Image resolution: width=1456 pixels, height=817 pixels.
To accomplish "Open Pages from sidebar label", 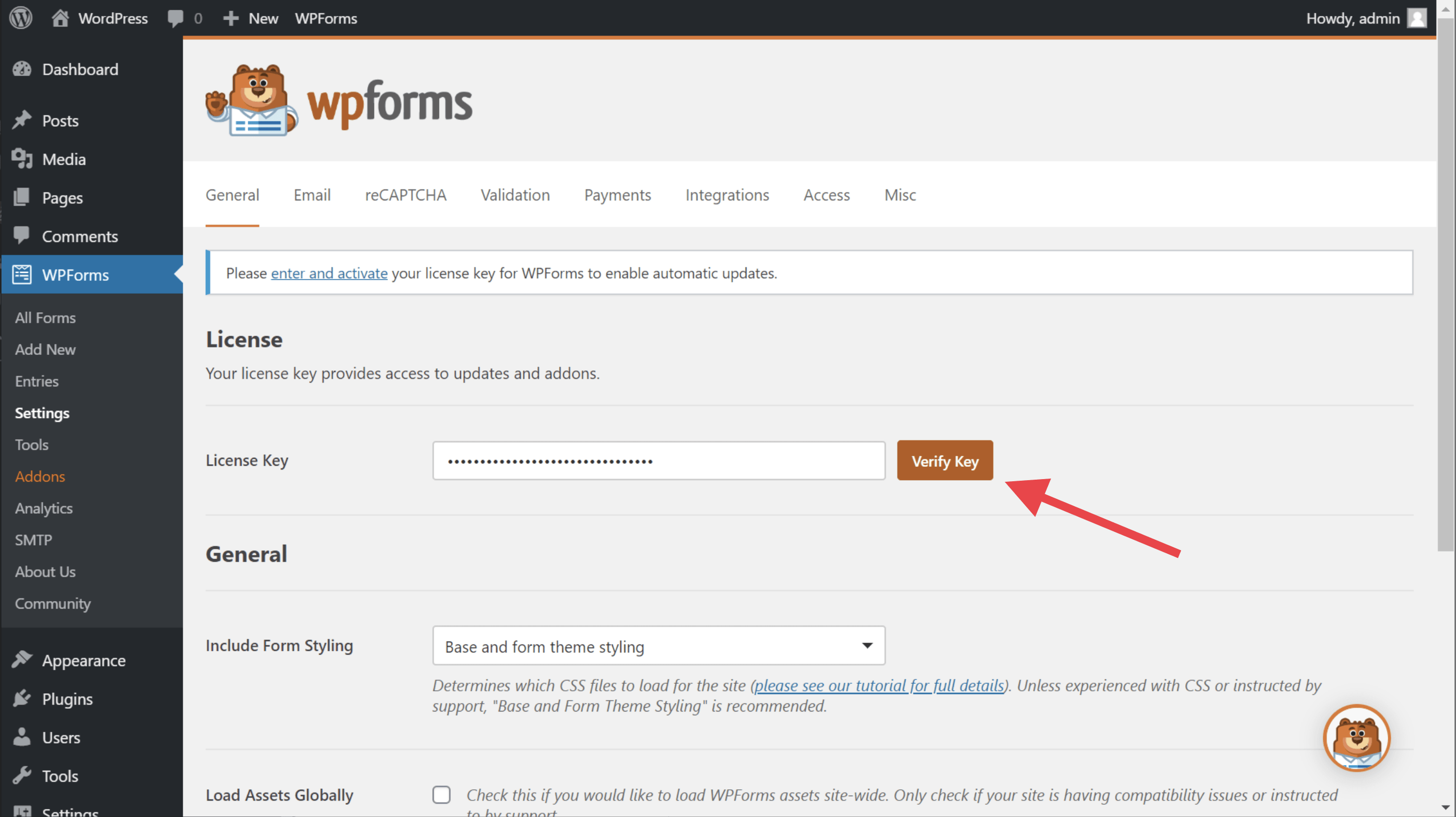I will [63, 198].
